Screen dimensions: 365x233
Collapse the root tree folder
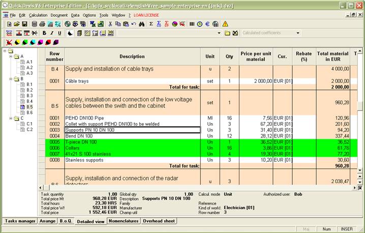5,51
